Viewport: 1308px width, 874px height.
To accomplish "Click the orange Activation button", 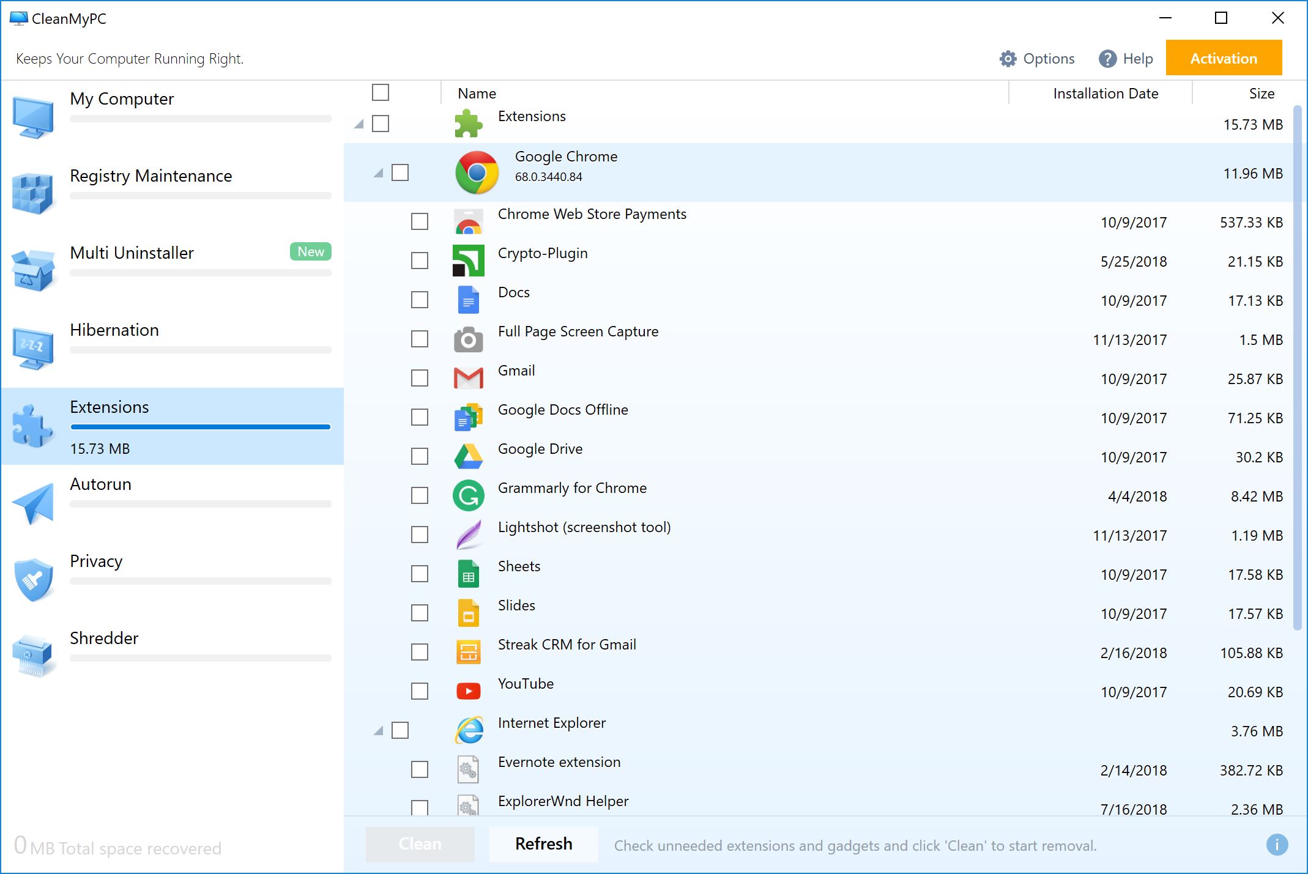I will point(1224,58).
